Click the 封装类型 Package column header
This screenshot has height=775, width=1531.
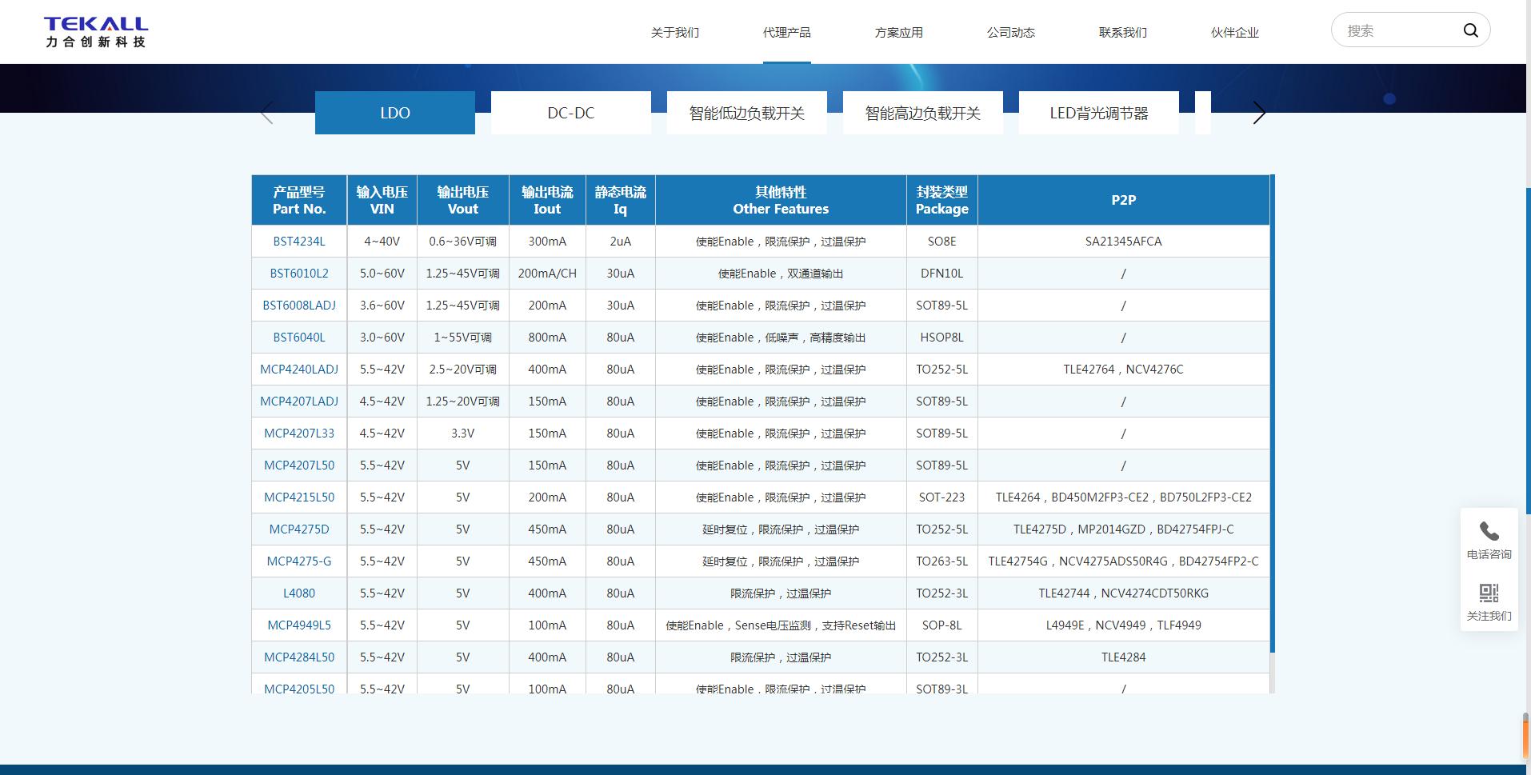coord(942,200)
